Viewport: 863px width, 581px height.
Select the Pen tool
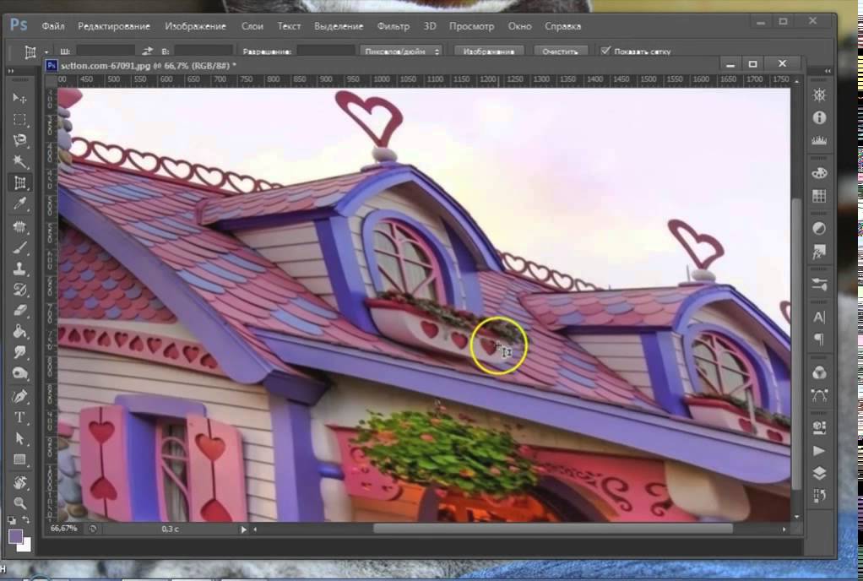click(x=19, y=396)
